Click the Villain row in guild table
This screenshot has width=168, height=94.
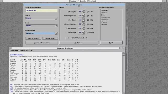[x=44, y=68]
